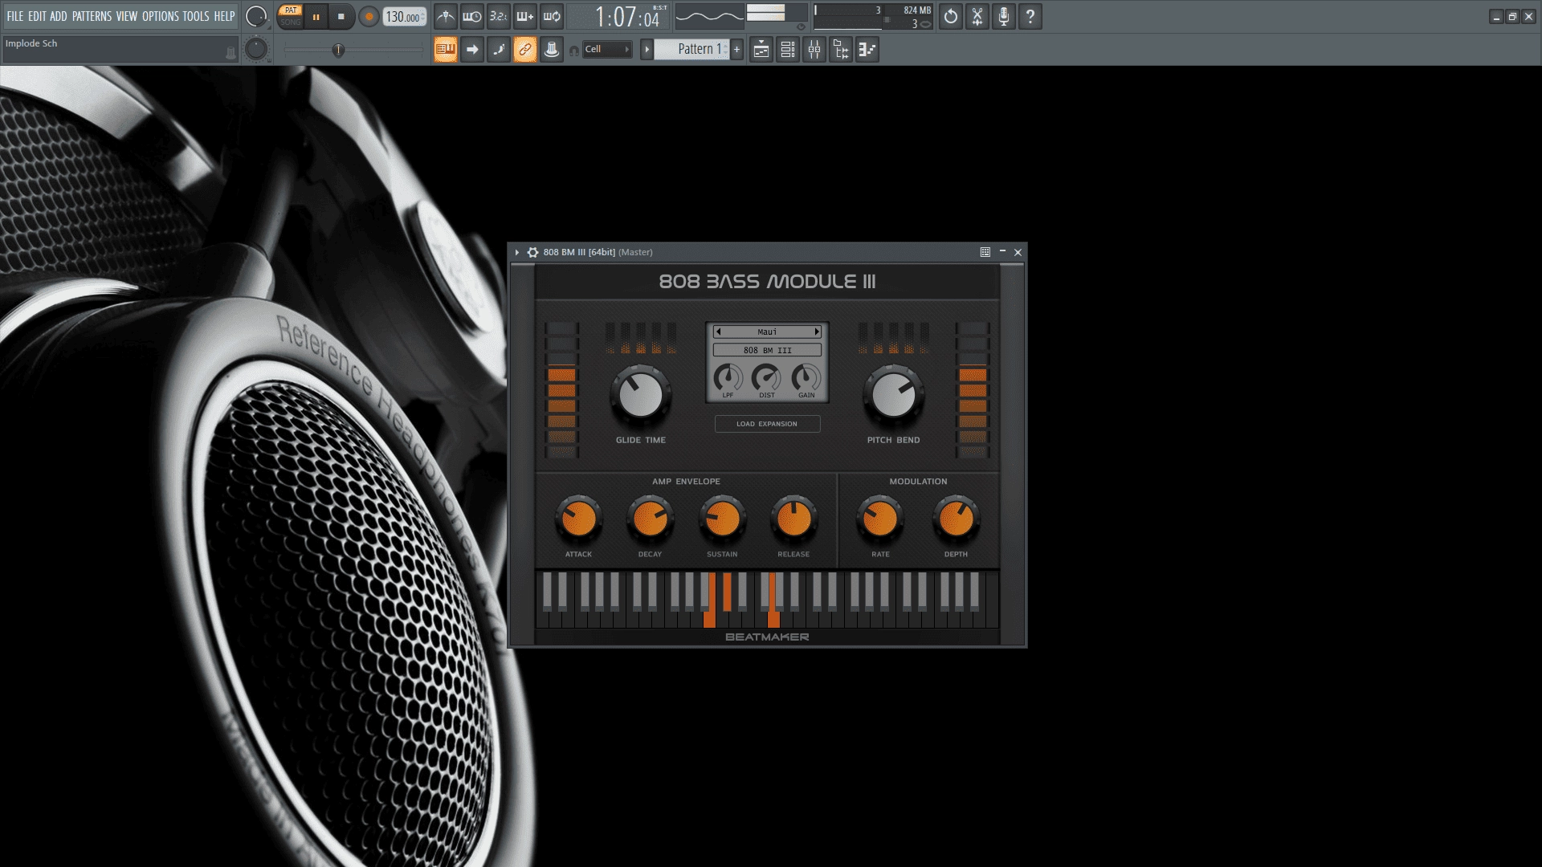Toggle the metronome icon
1542x867 pixels.
click(x=446, y=16)
